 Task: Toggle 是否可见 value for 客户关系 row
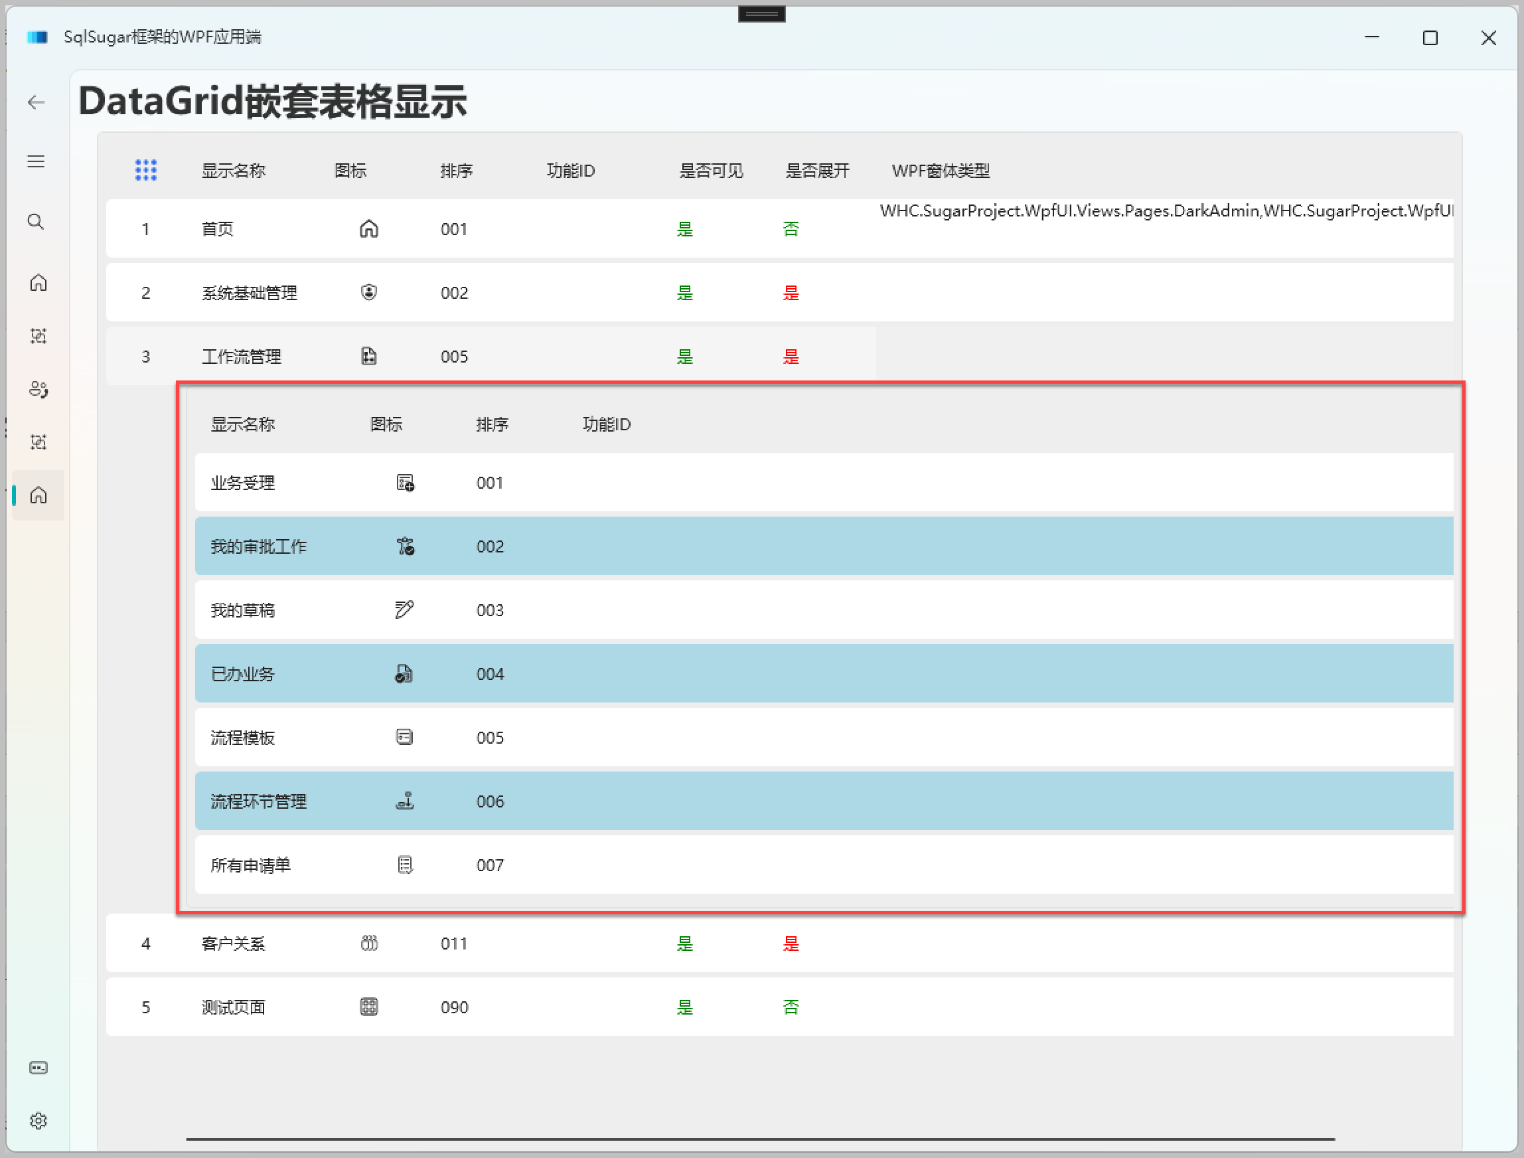click(686, 944)
